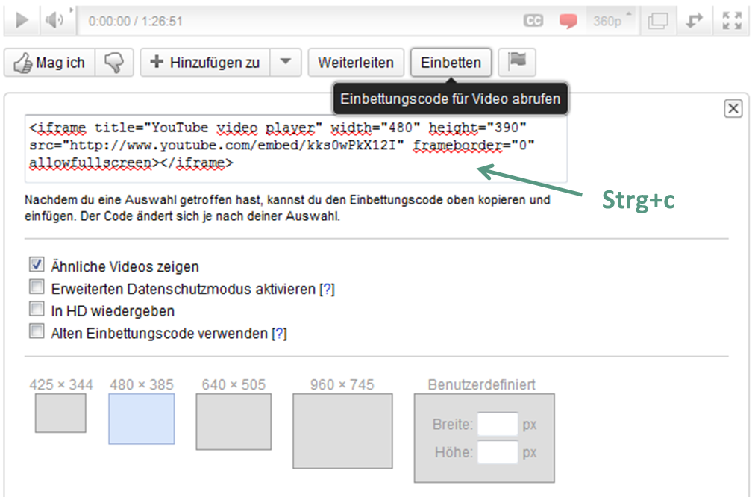Enable Erweiterten Datenschutzmodus aktivieren
This screenshot has width=752, height=497.
(37, 287)
